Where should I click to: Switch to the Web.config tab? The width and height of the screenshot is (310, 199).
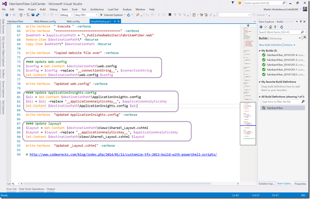(73, 21)
